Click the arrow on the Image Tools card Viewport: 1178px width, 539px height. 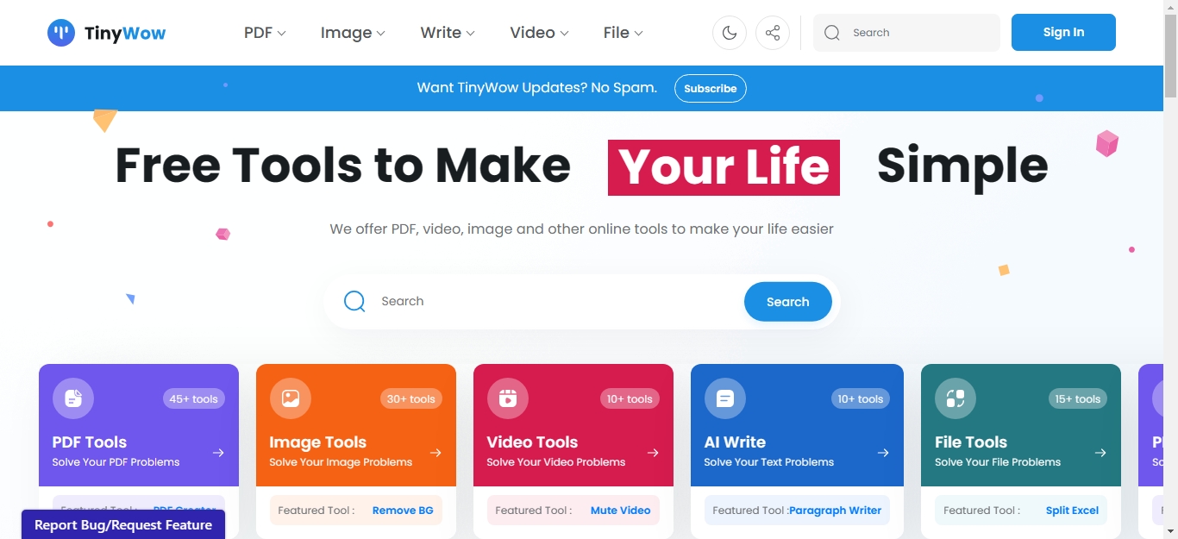[435, 453]
